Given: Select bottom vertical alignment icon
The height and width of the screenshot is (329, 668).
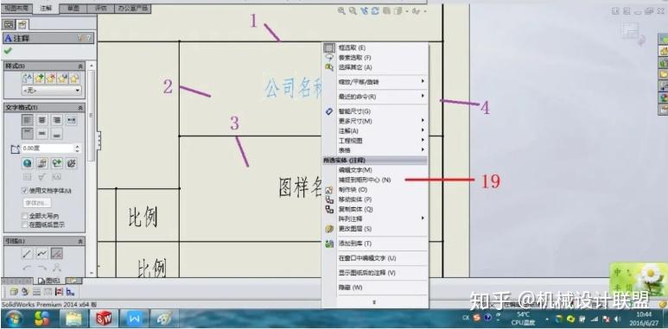Looking at the screenshot, I should (57, 134).
